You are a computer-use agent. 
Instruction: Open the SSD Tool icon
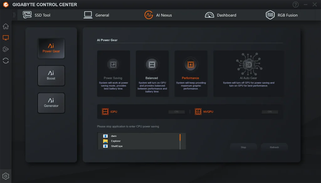point(27,15)
